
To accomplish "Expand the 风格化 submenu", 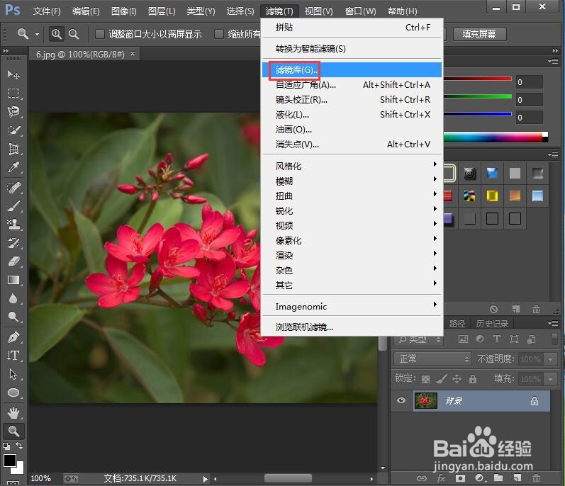I will [352, 166].
